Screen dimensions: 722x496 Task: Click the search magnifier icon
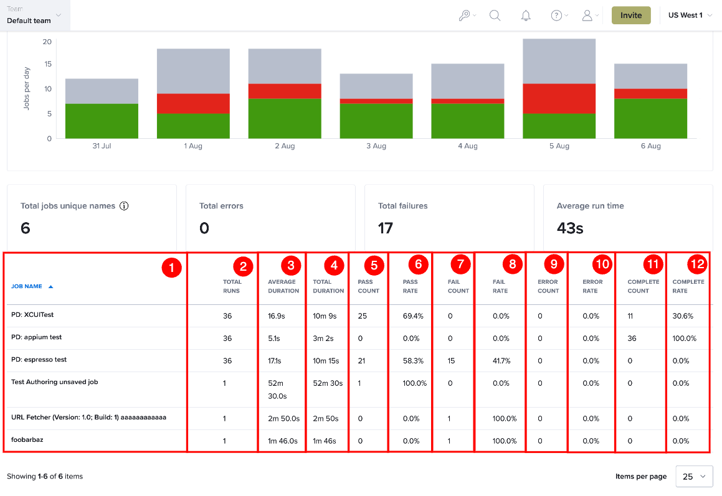click(x=495, y=16)
